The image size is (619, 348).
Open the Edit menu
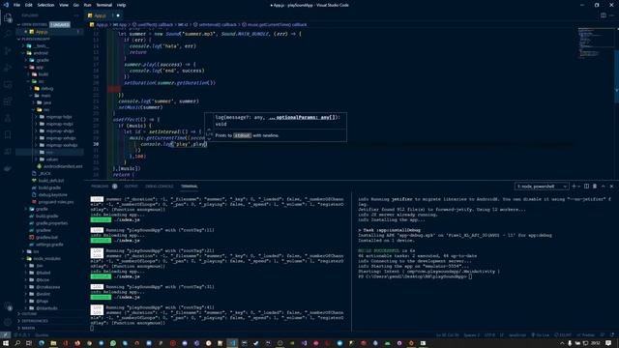click(29, 5)
